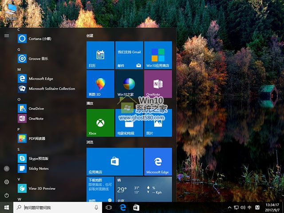The width and height of the screenshot is (284, 213).
Task: Open the 邮件 mail tile
Action: click(129, 55)
